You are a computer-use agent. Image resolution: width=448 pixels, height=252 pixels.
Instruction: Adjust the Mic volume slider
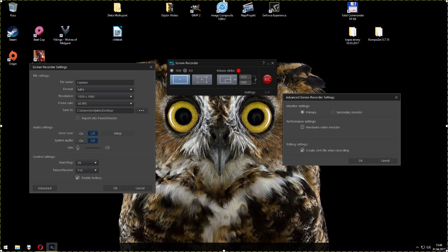point(92,148)
